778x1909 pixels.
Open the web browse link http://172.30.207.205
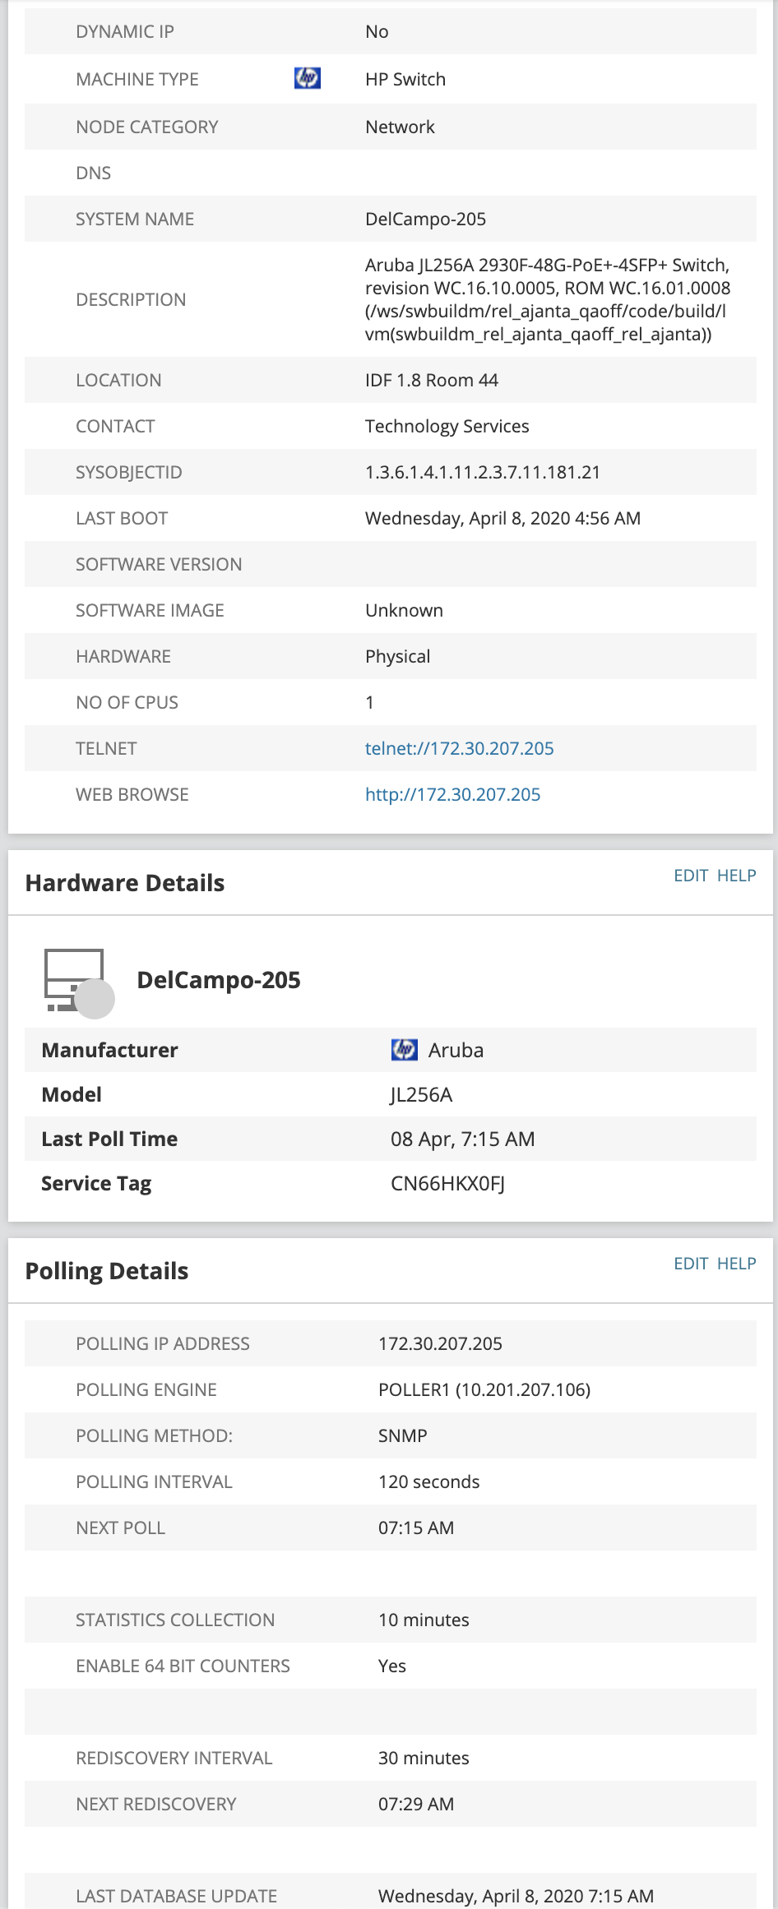click(452, 794)
